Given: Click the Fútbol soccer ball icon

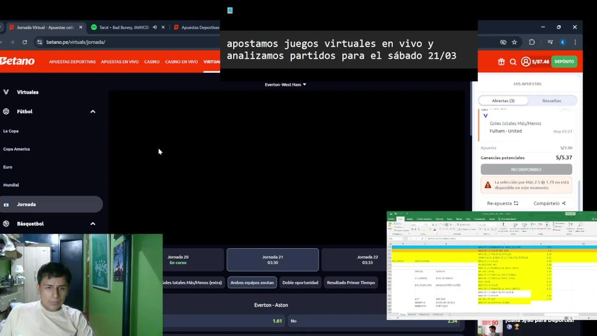Looking at the screenshot, I should coord(6,112).
